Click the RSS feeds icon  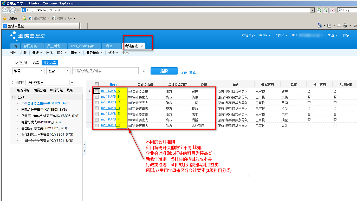tap(329, 26)
